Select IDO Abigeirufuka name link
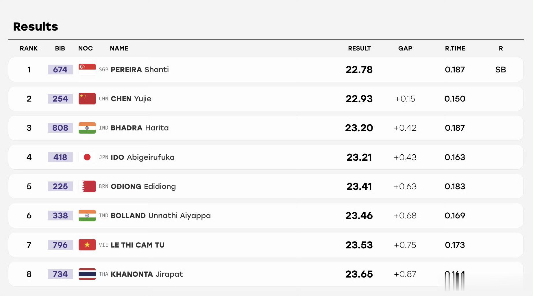 (x=142, y=158)
